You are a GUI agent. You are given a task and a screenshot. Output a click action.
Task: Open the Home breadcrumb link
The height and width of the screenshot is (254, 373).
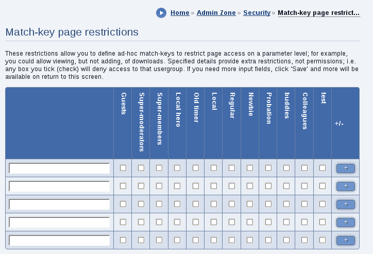[180, 13]
